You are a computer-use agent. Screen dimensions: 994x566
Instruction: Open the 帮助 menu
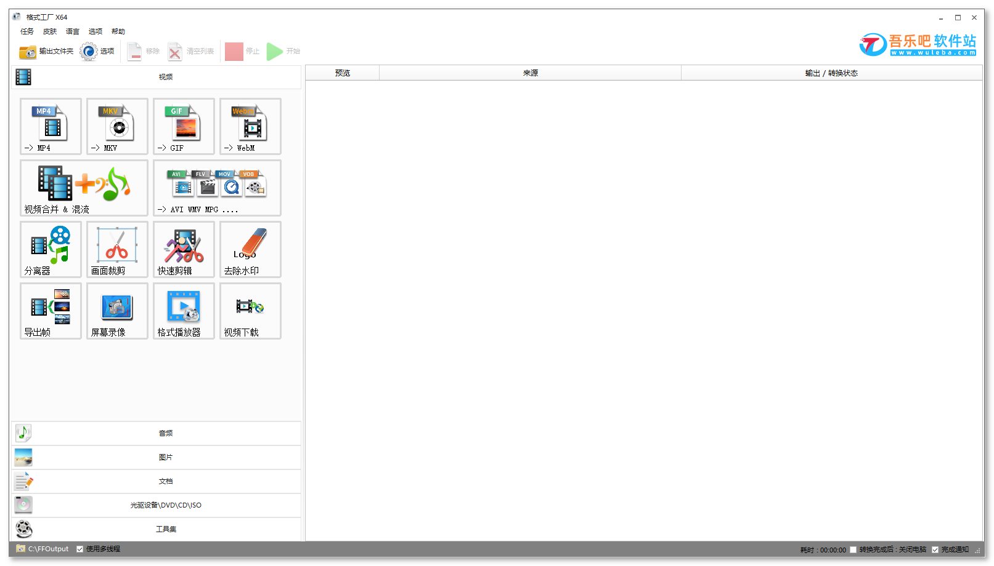(118, 31)
